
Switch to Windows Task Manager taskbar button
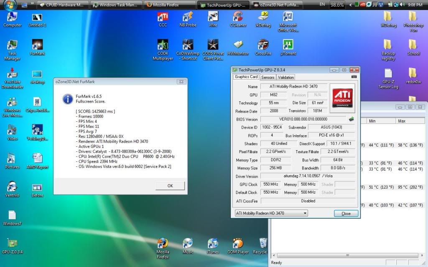[x=116, y=5]
